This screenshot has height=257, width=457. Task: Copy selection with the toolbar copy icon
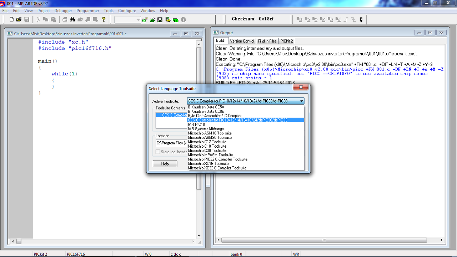46,20
